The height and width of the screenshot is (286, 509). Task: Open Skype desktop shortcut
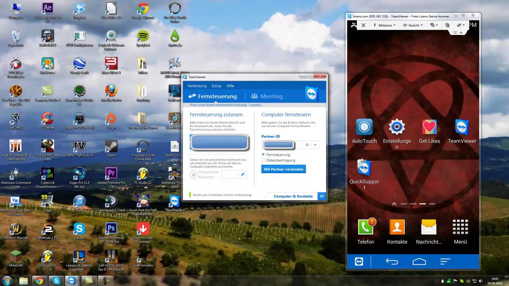click(x=80, y=230)
